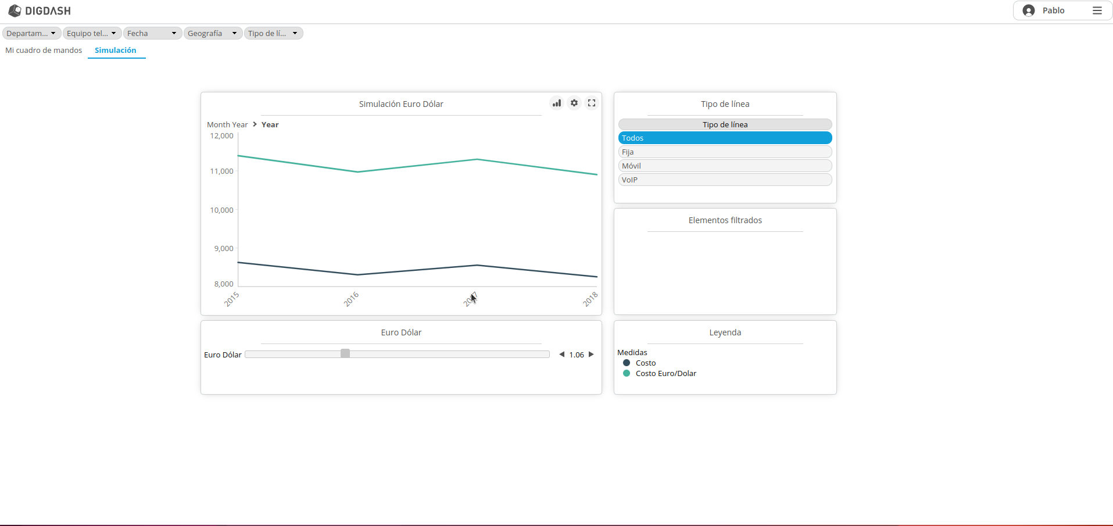Open the hamburger menu

1097,10
